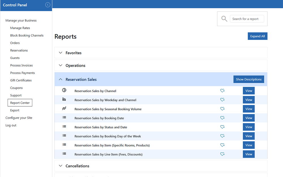Click list icon beside Sales by Status and Date
This screenshot has height=177, width=283.
click(64, 127)
